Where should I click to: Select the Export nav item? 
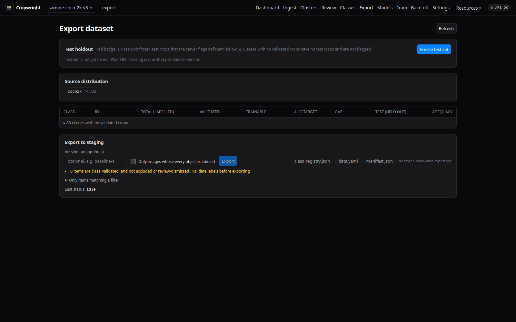click(x=366, y=8)
